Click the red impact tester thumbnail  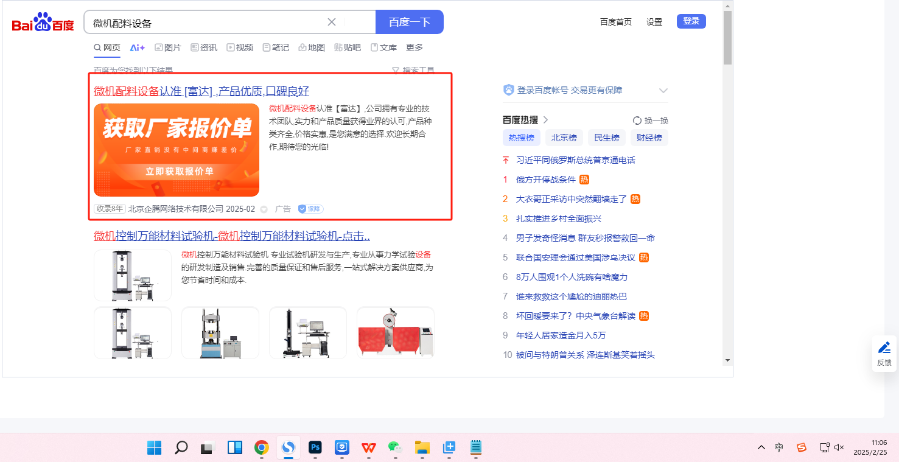(396, 333)
